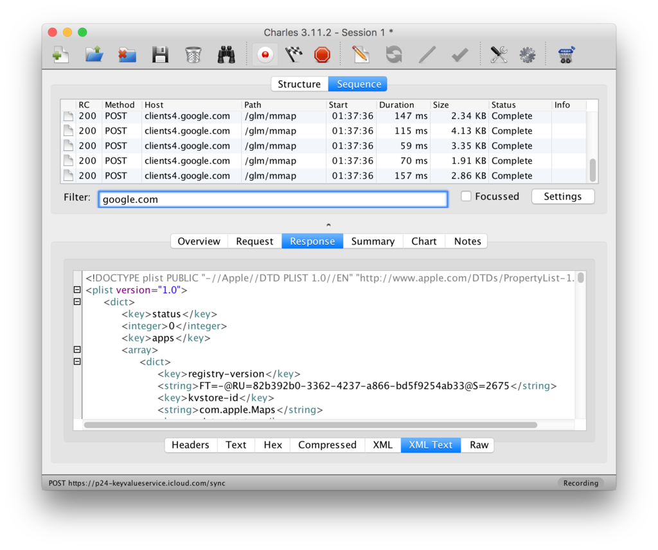Viewport: 658px width, 550px height.
Task: Compose request using the pencil icon
Action: click(360, 55)
